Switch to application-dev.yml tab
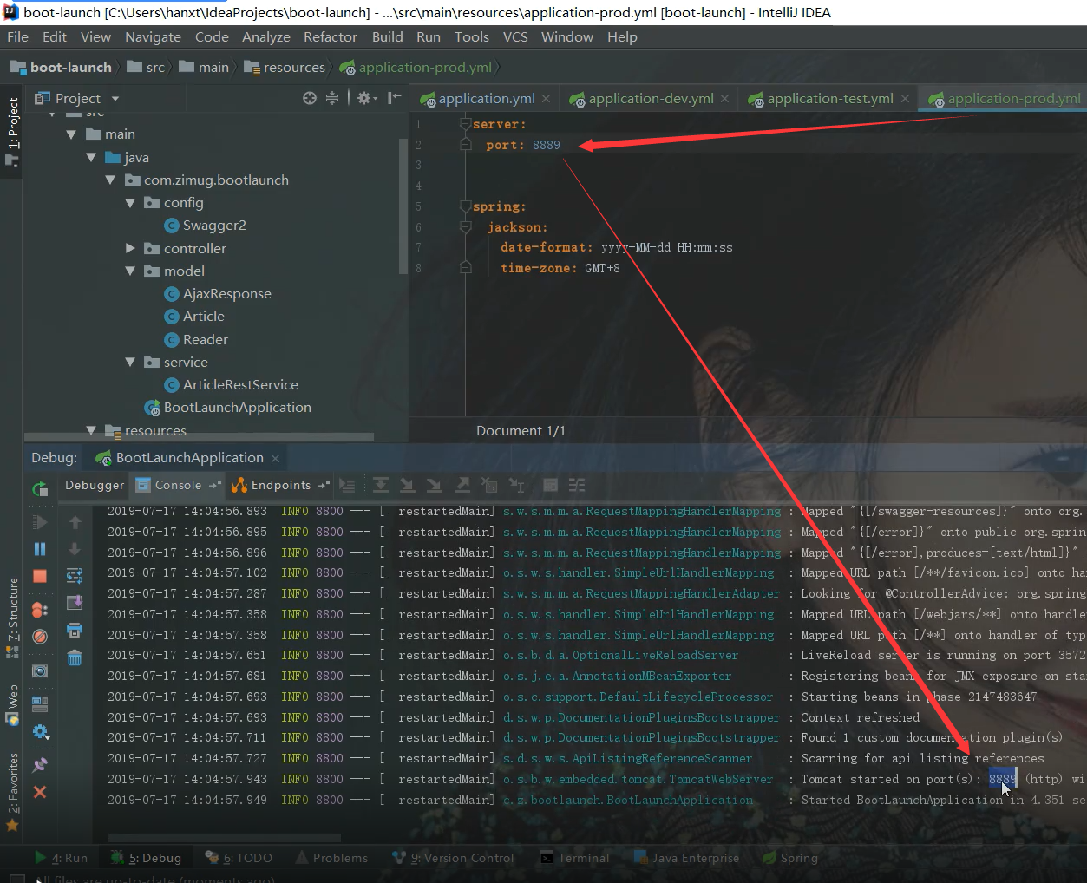The width and height of the screenshot is (1087, 883). [651, 99]
